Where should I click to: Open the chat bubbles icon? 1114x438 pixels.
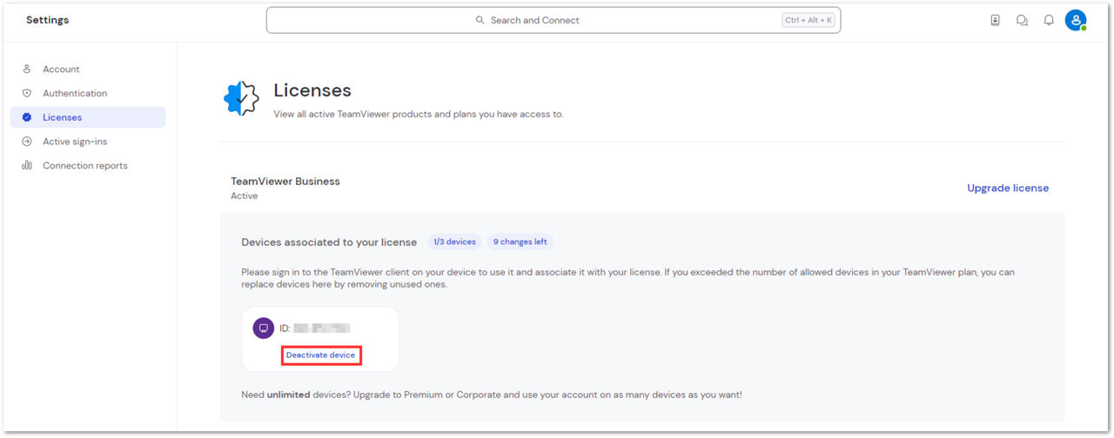pos(1022,20)
